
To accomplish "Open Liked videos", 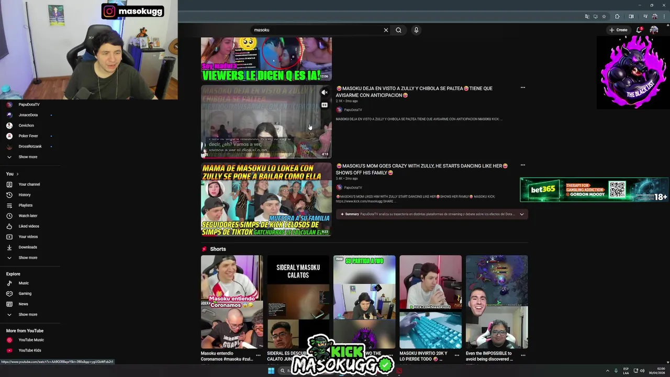I will point(29,226).
